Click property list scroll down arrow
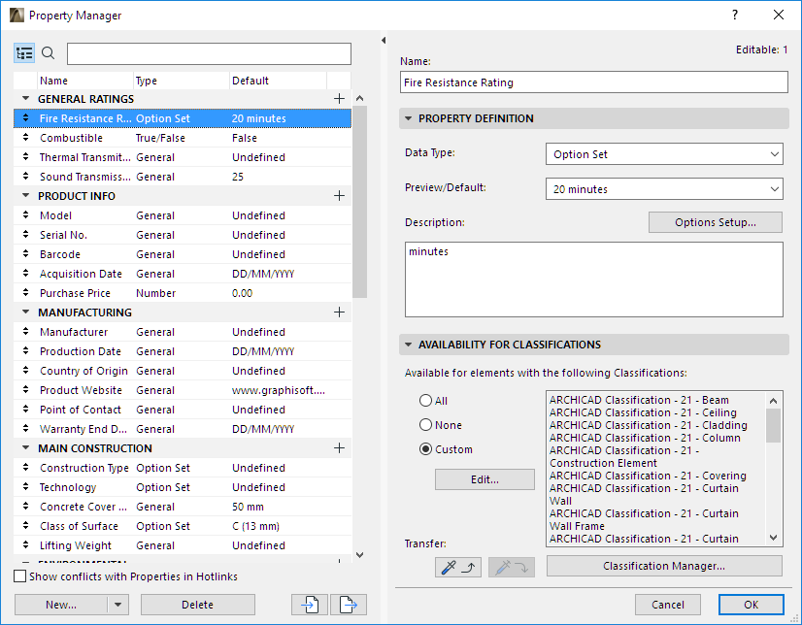This screenshot has height=625, width=802. [x=359, y=554]
